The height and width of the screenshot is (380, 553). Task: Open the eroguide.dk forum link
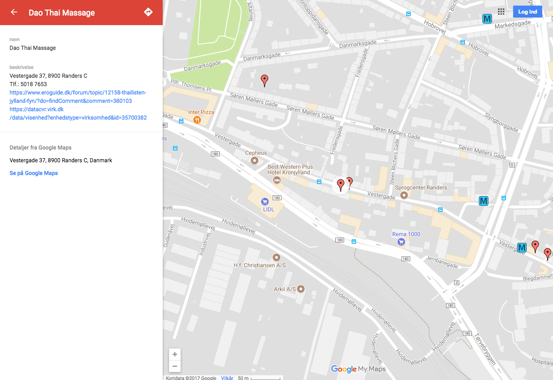tap(78, 96)
